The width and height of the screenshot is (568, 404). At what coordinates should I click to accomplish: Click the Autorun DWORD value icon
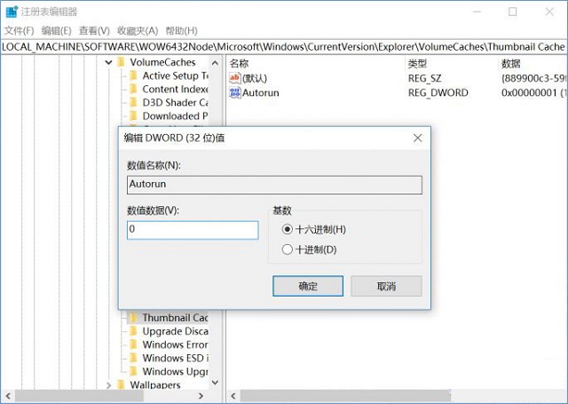tap(234, 92)
